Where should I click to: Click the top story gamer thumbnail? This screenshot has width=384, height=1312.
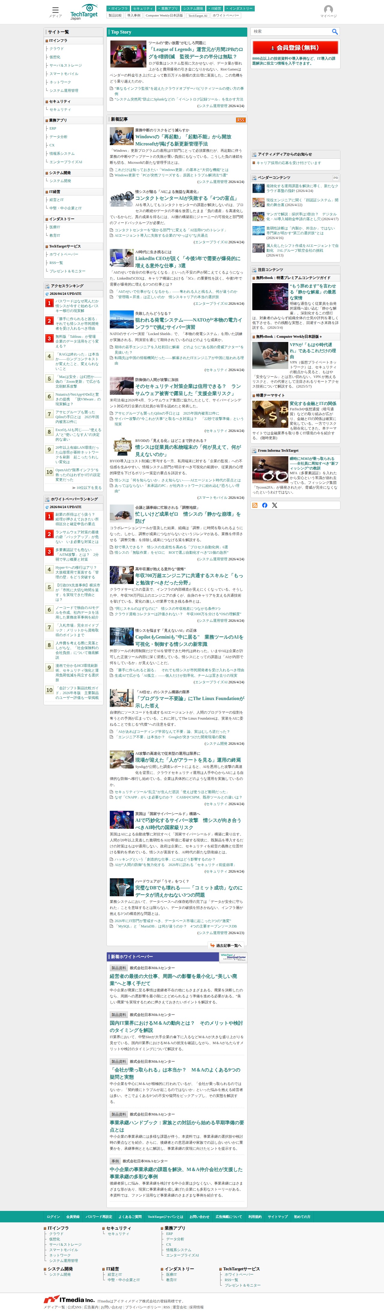coord(128,54)
